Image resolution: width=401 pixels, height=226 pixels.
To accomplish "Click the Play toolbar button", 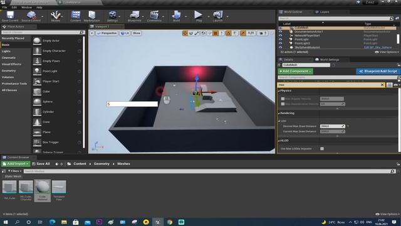I will click(x=198, y=16).
